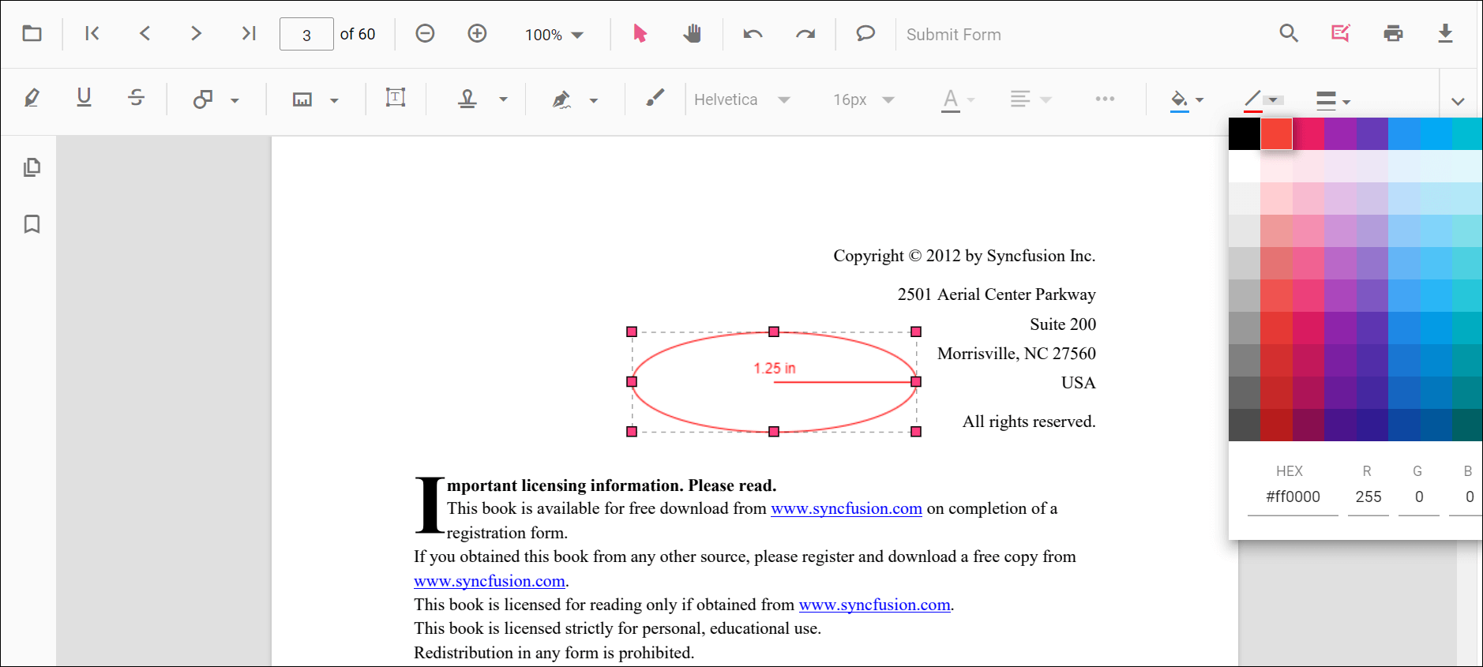Open the www.syncfusion.com link after 'download from'
This screenshot has height=667, width=1483.
pos(846,509)
